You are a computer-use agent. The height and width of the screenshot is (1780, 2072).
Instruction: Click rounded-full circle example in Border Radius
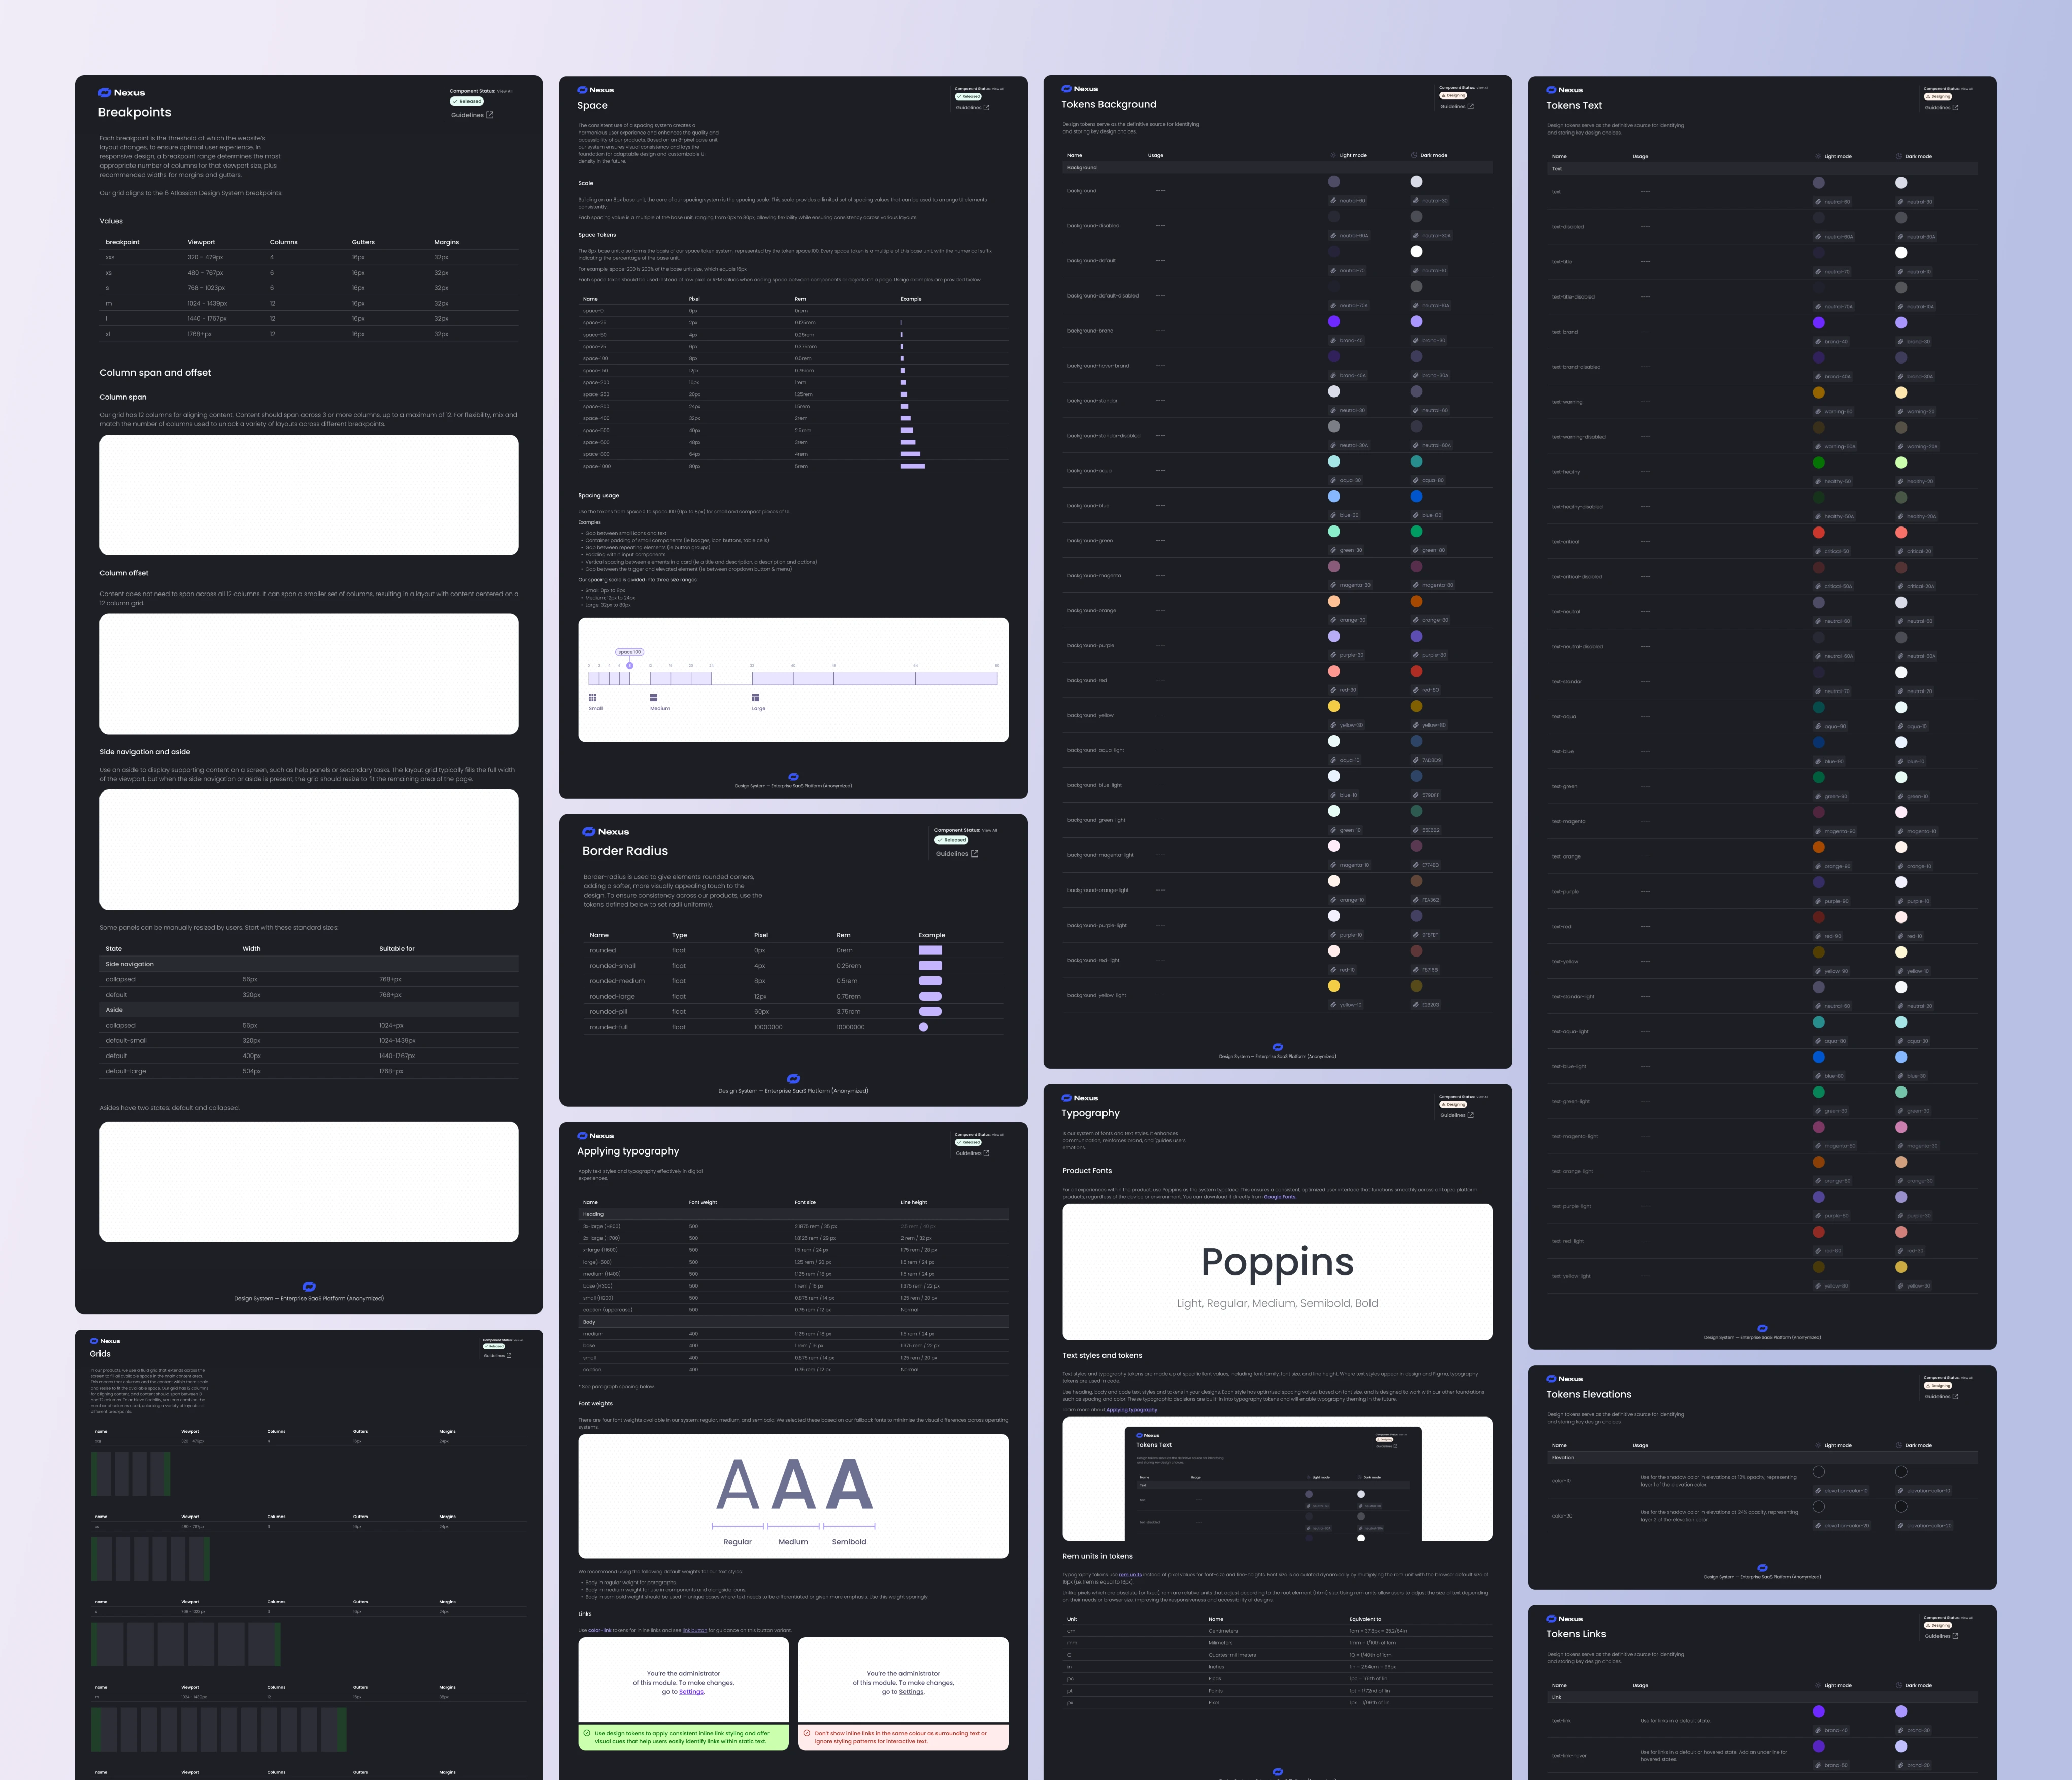(x=923, y=1027)
